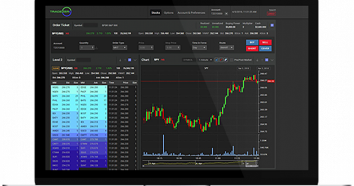Click the eraser tool in Chart toolbar
This screenshot has height=186, width=354.
(x=226, y=60)
